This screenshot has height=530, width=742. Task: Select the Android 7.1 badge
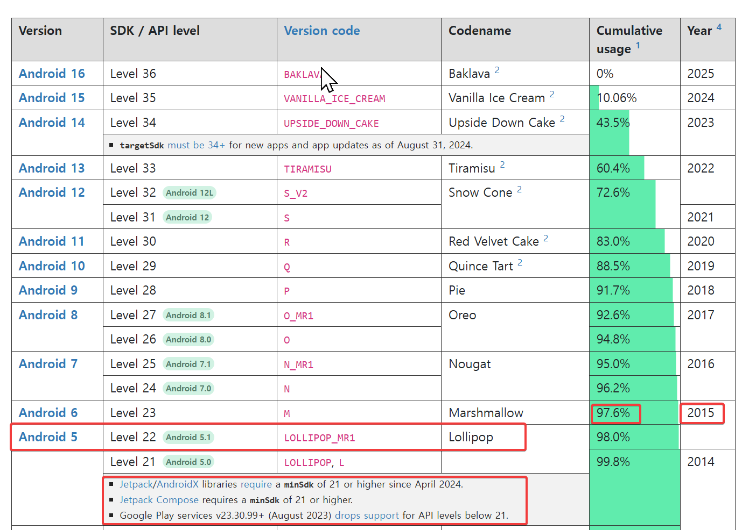point(188,364)
